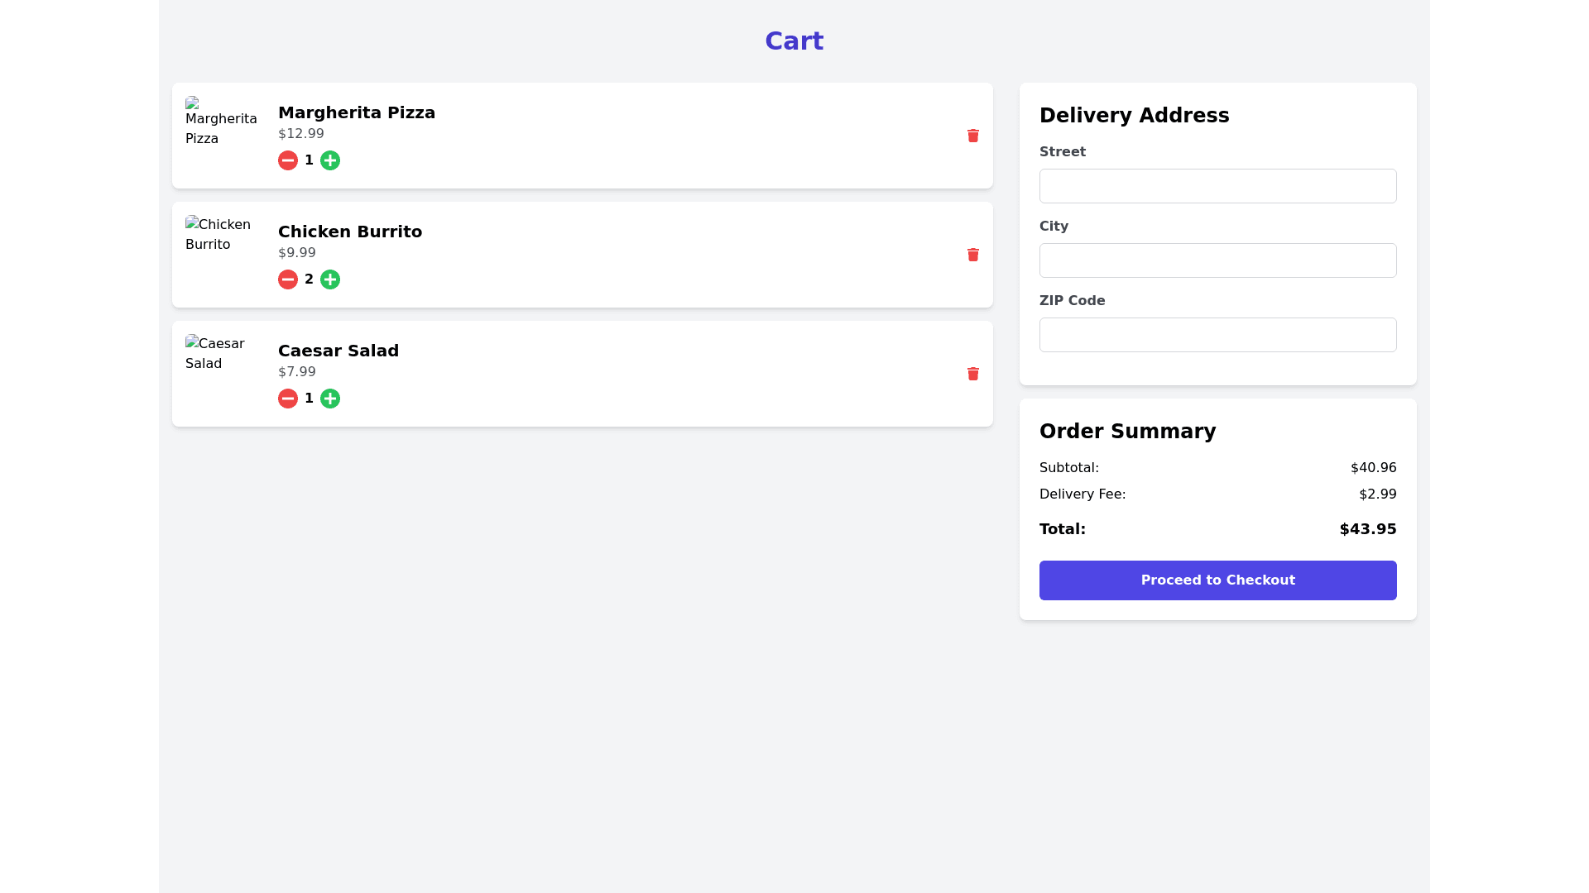Screen dimensions: 1589x893
Task: Decrease the Caesar Salad quantity
Action: 287,398
